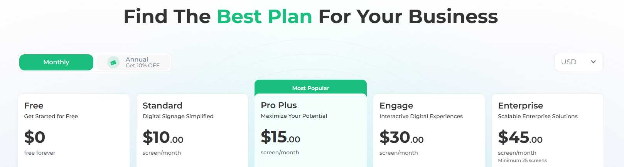This screenshot has width=624, height=167.
Task: Click the Get 10% OFF text
Action: (x=142, y=66)
